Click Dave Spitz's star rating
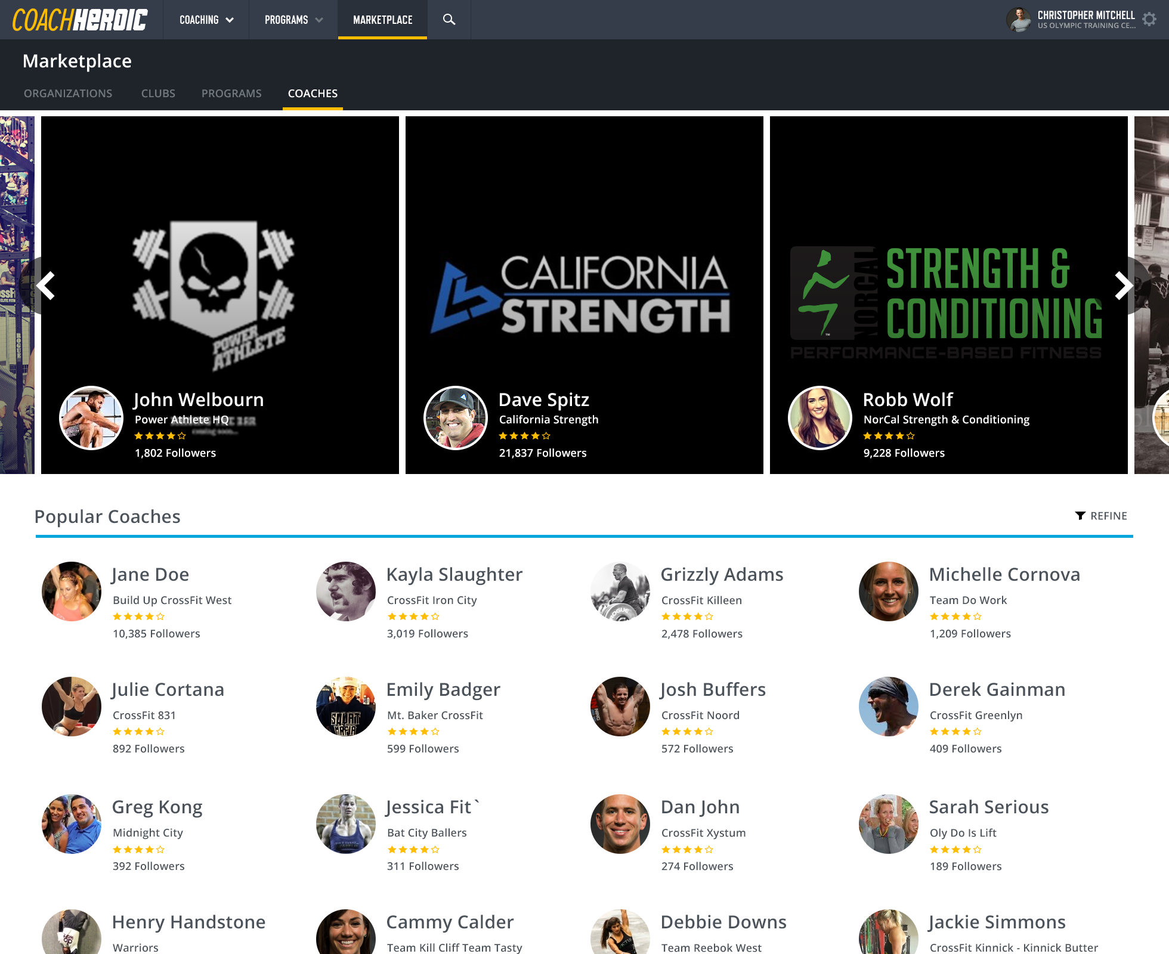The width and height of the screenshot is (1169, 954). click(x=524, y=436)
